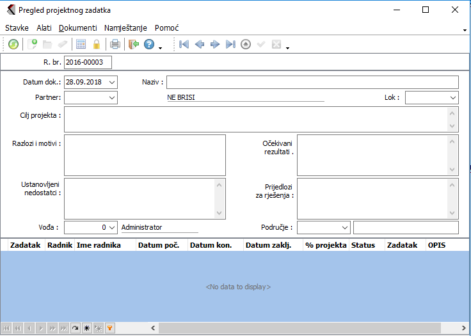Open help via the question mark icon
Viewport: 471px width, 336px height.
click(149, 44)
